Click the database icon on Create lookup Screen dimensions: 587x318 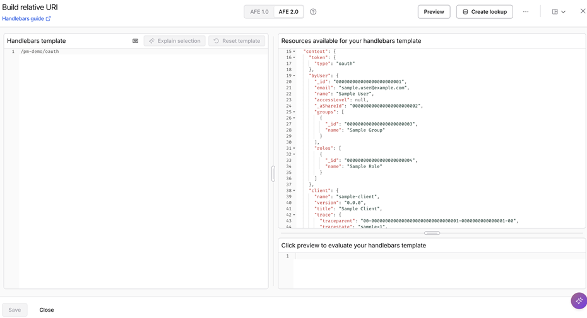[465, 11]
